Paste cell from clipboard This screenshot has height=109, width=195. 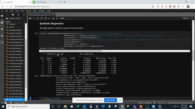click(x=45, y=18)
